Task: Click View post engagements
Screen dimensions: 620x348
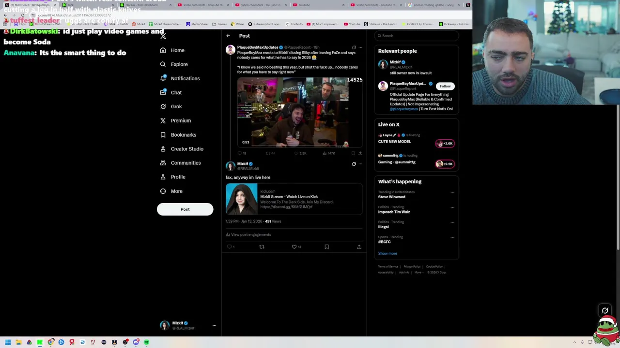Action: [248, 234]
